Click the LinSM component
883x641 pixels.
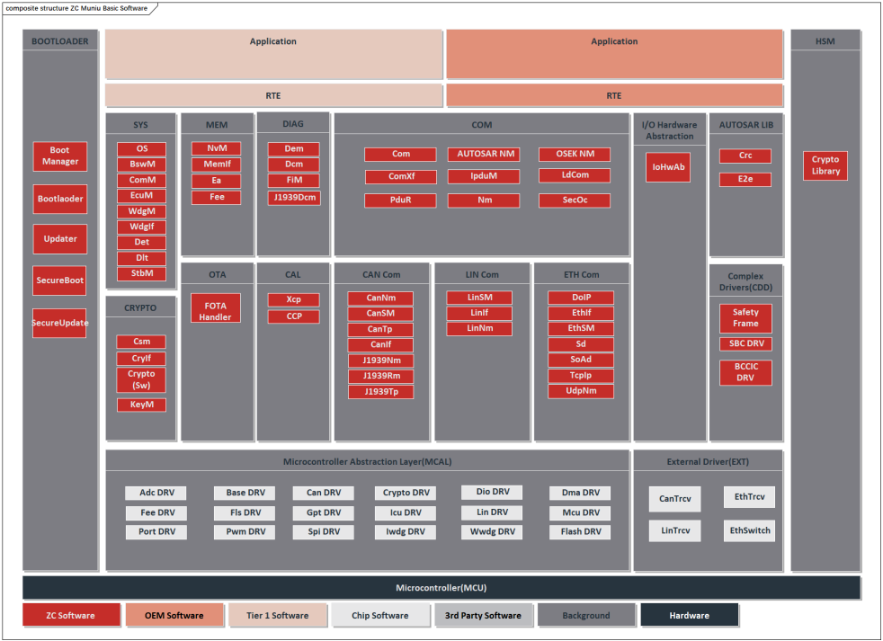pos(479,298)
